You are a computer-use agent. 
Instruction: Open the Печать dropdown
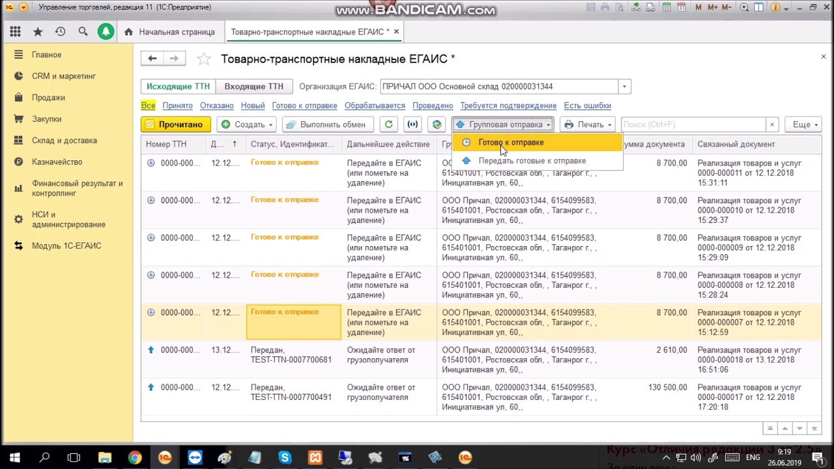coord(587,124)
